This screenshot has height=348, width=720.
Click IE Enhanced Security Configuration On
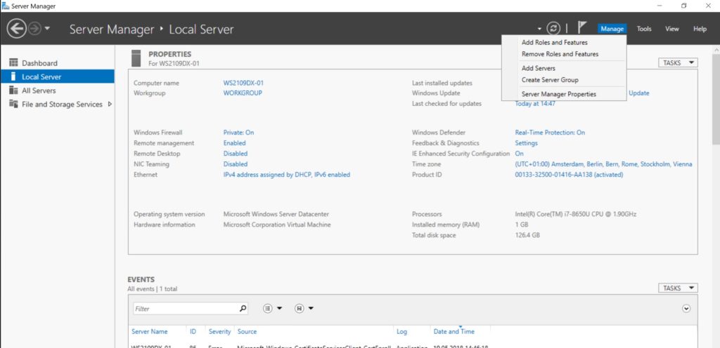pyautogui.click(x=519, y=154)
